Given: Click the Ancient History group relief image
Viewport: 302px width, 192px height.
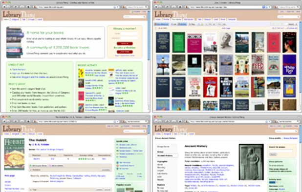Looking at the screenshot, I should 251,162.
